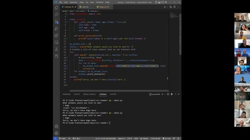Open the Edit menu

[x=66, y=2]
